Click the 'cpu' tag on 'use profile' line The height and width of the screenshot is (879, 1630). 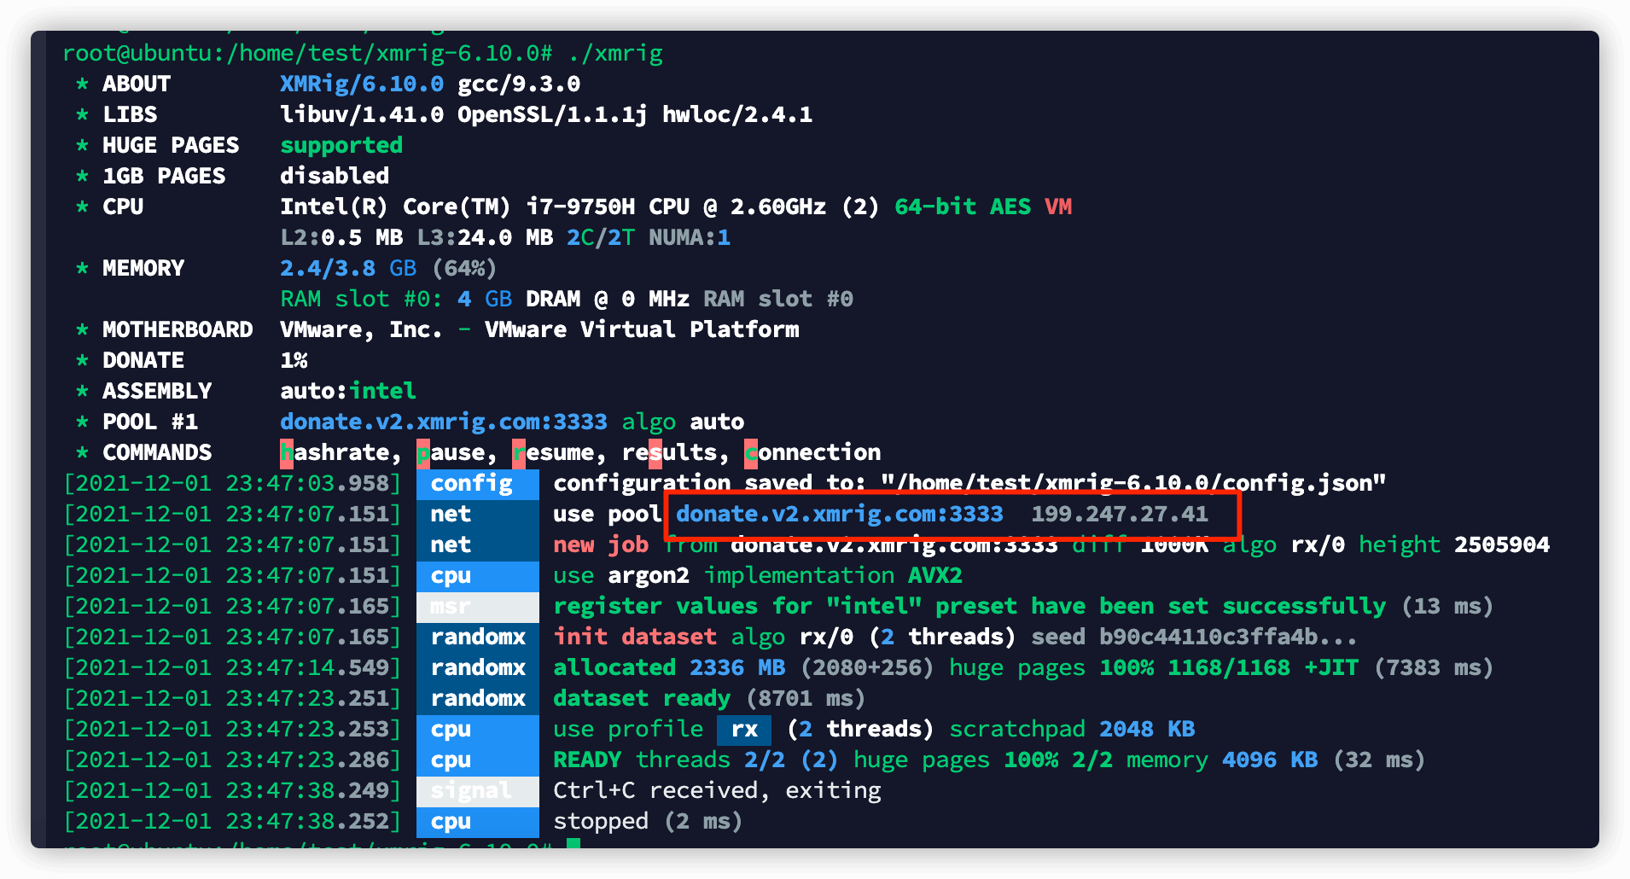point(478,729)
